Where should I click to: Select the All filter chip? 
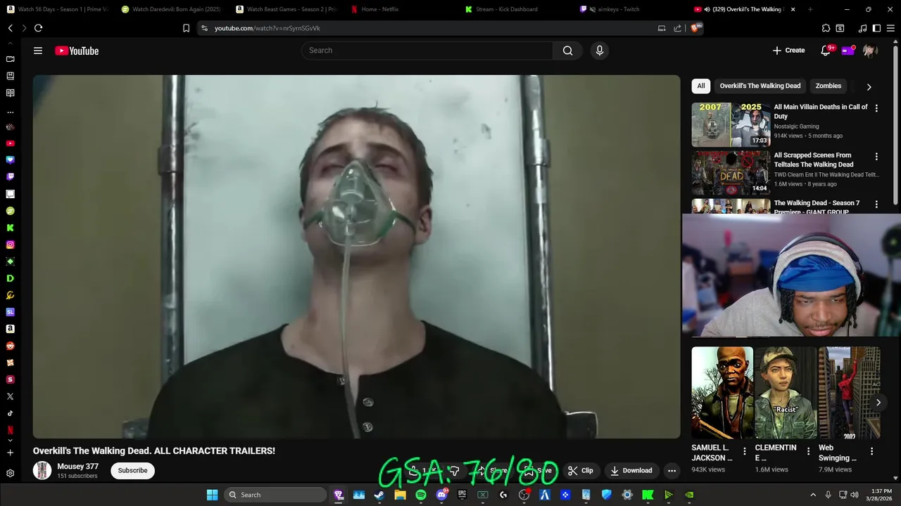click(700, 86)
